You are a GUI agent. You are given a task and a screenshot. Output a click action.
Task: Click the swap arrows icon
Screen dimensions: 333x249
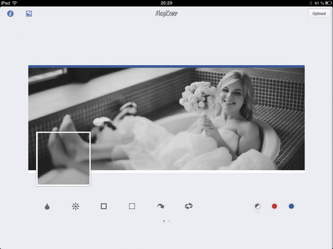(x=189, y=206)
